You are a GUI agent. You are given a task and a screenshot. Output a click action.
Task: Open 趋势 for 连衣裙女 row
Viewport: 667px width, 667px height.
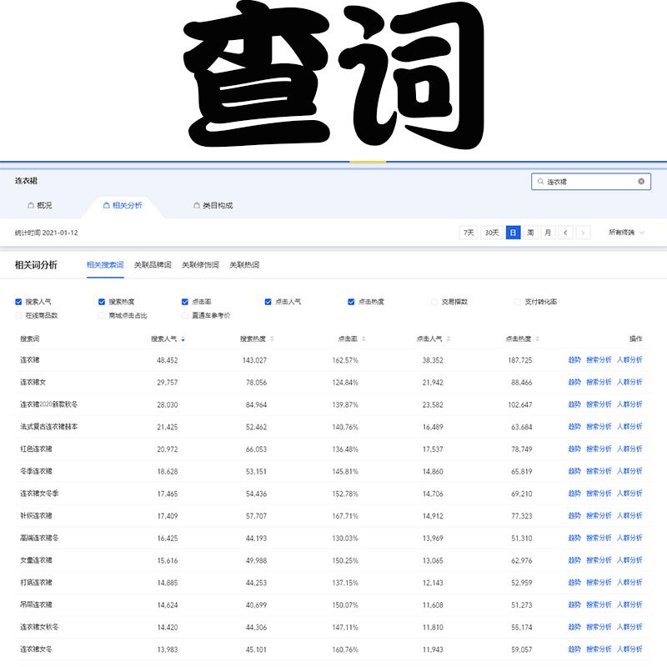[x=574, y=382]
